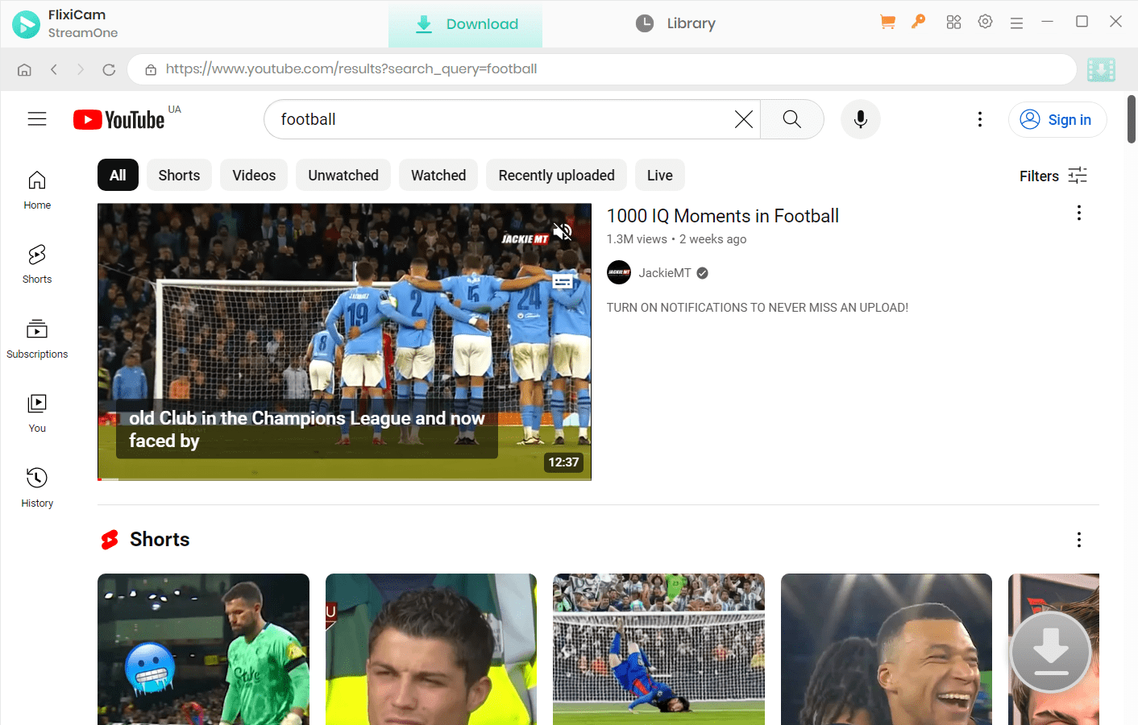This screenshot has width=1138, height=725.
Task: Select the Videos filter chip
Action: 254,175
